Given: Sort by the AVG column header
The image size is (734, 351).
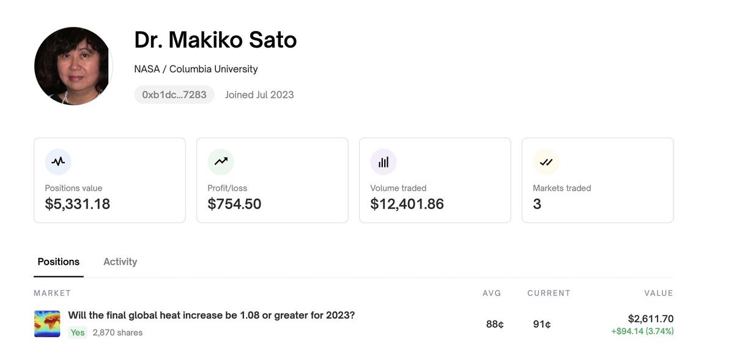Looking at the screenshot, I should click(x=492, y=294).
